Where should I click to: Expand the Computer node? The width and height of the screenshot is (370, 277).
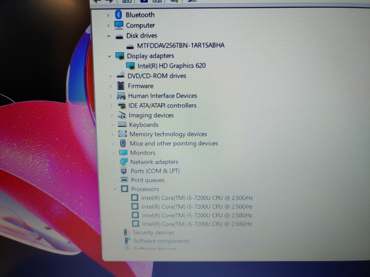tap(108, 26)
